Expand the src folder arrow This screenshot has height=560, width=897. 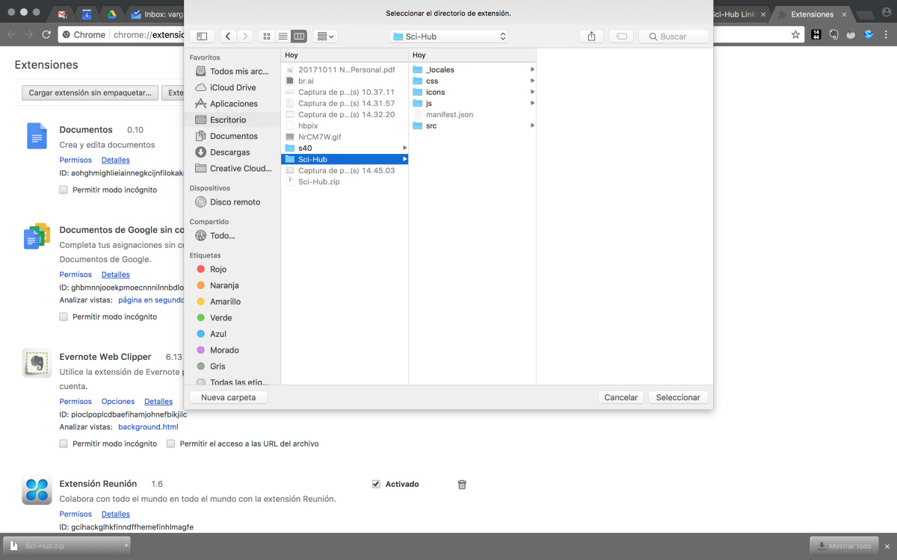tap(532, 125)
